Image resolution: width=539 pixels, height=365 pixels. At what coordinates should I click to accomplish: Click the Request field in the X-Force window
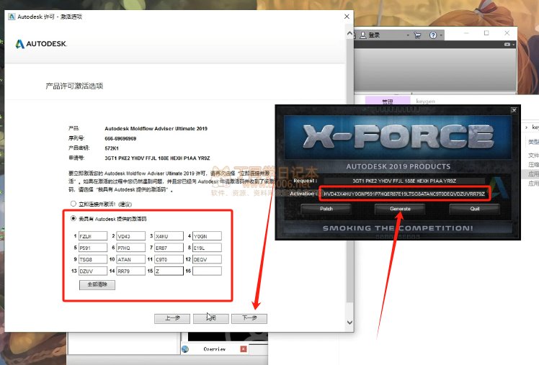pyautogui.click(x=404, y=181)
